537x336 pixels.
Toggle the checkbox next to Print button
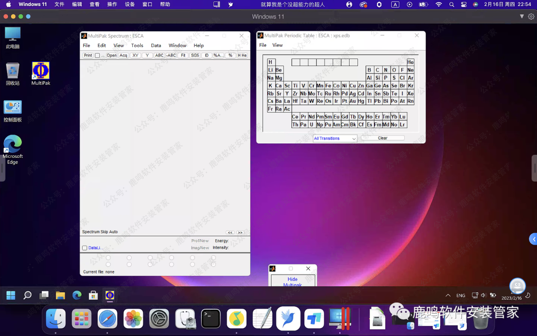[97, 56]
